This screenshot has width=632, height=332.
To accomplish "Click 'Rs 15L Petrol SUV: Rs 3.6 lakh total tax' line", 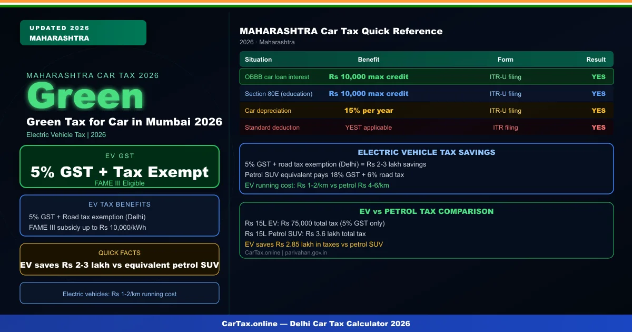I will (305, 234).
